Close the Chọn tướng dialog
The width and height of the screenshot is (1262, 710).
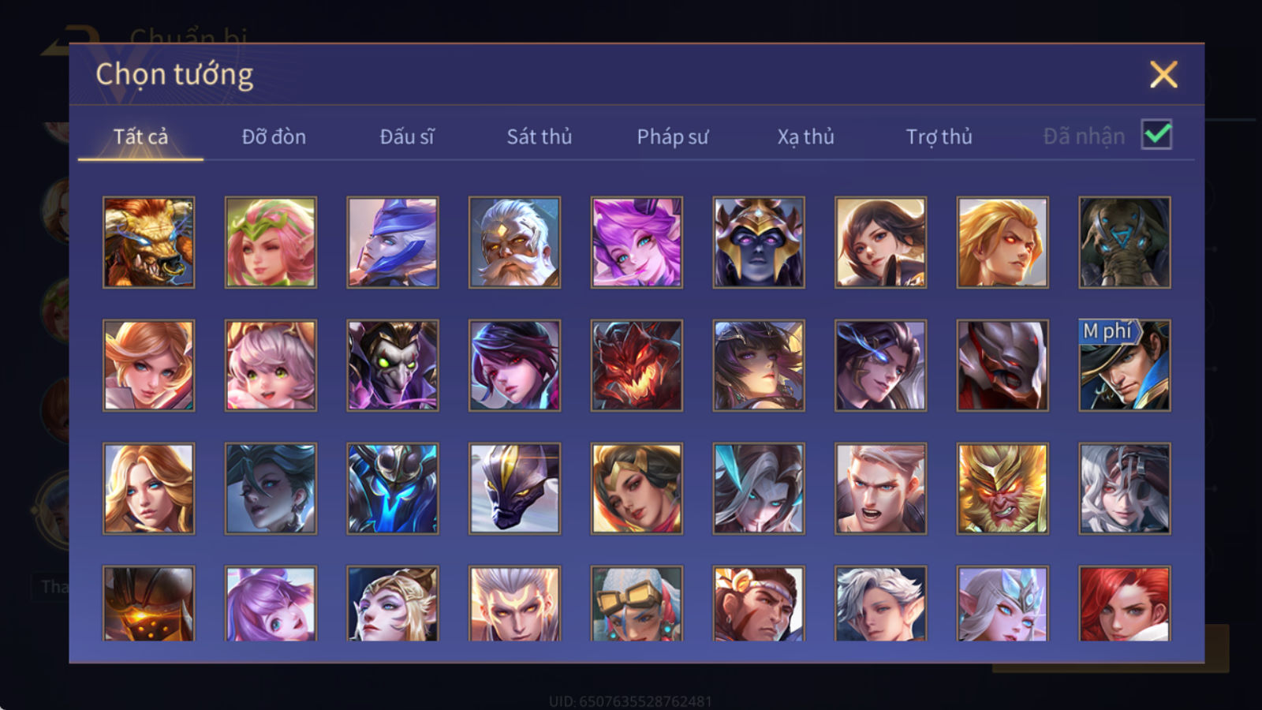(1163, 74)
